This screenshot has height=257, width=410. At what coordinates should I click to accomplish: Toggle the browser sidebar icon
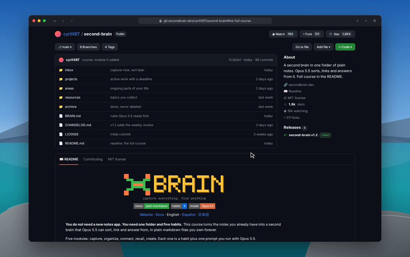(55, 21)
